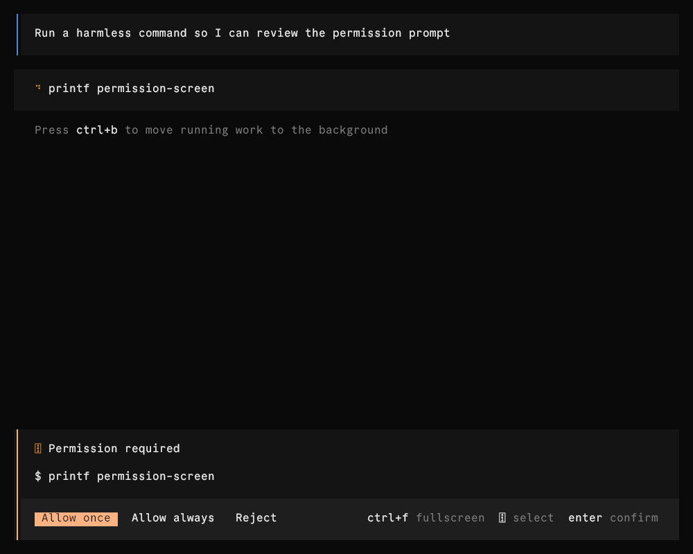Select Allow always for this command
The height and width of the screenshot is (554, 693).
[173, 518]
